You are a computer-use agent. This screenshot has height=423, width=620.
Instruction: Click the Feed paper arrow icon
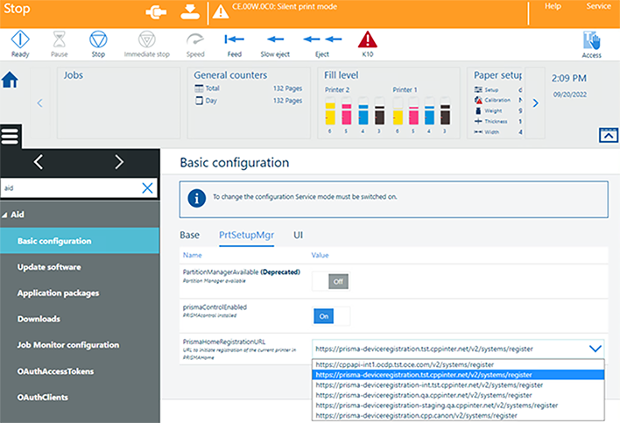pyautogui.click(x=234, y=39)
